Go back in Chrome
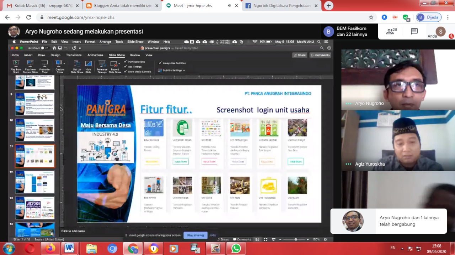This screenshot has width=455, height=255. click(7, 17)
